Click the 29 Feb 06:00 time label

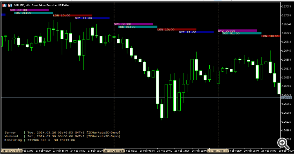point(251,150)
